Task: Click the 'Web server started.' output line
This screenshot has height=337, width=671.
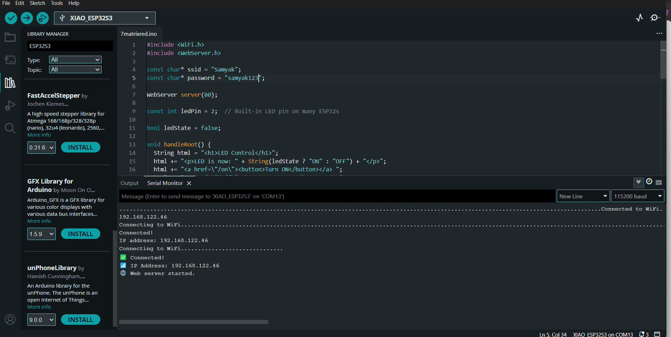Action: [x=162, y=274]
